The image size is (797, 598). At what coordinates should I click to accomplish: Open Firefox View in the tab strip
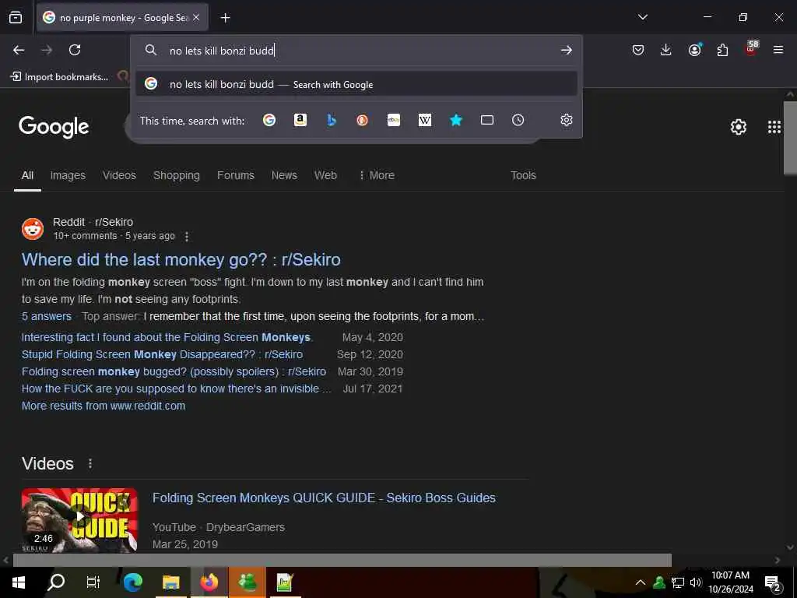point(16,17)
